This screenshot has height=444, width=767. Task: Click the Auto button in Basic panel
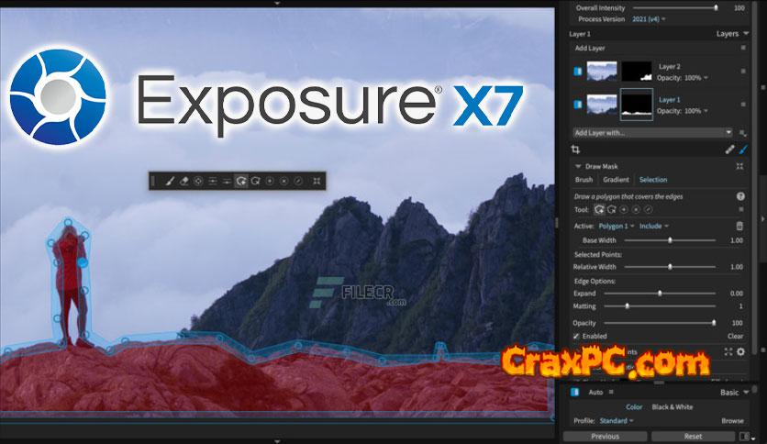(595, 392)
